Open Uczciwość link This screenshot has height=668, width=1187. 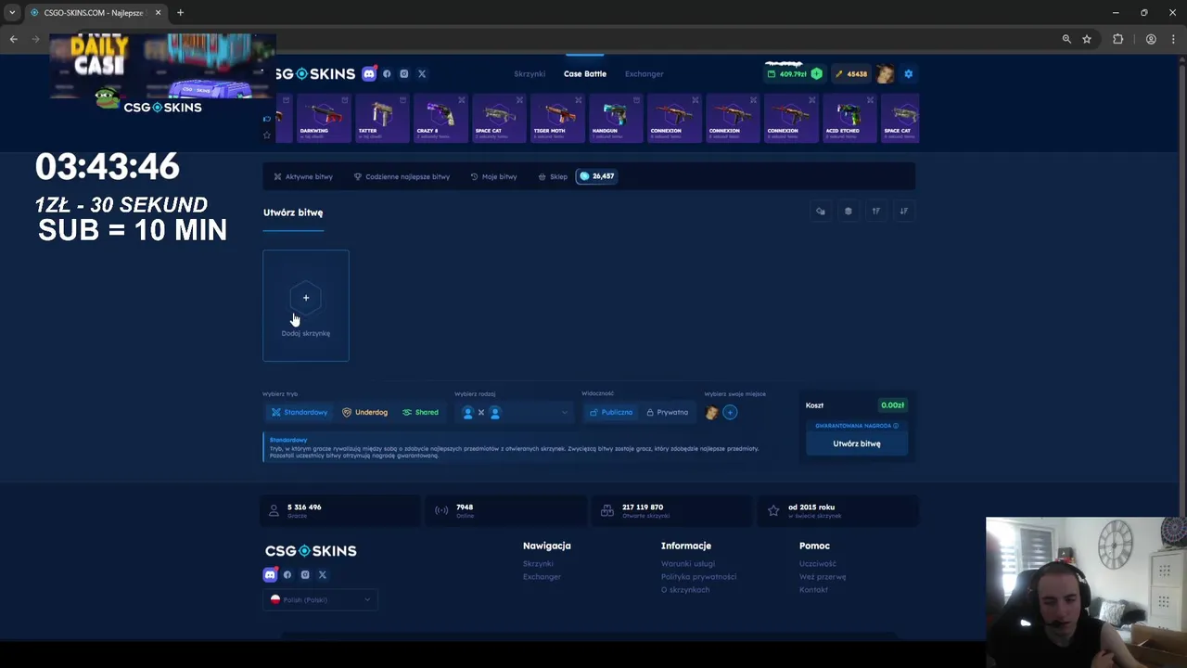click(x=818, y=563)
